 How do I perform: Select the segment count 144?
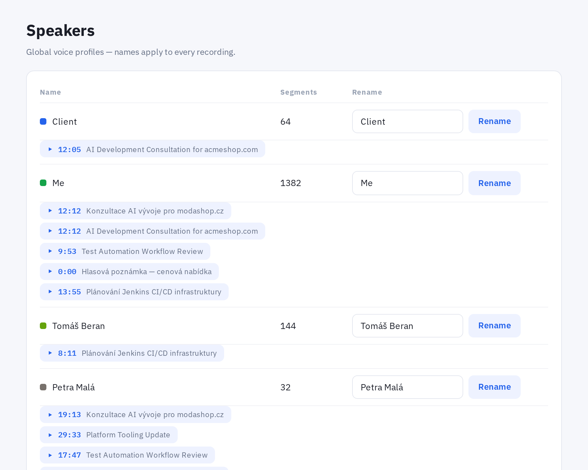tap(288, 326)
